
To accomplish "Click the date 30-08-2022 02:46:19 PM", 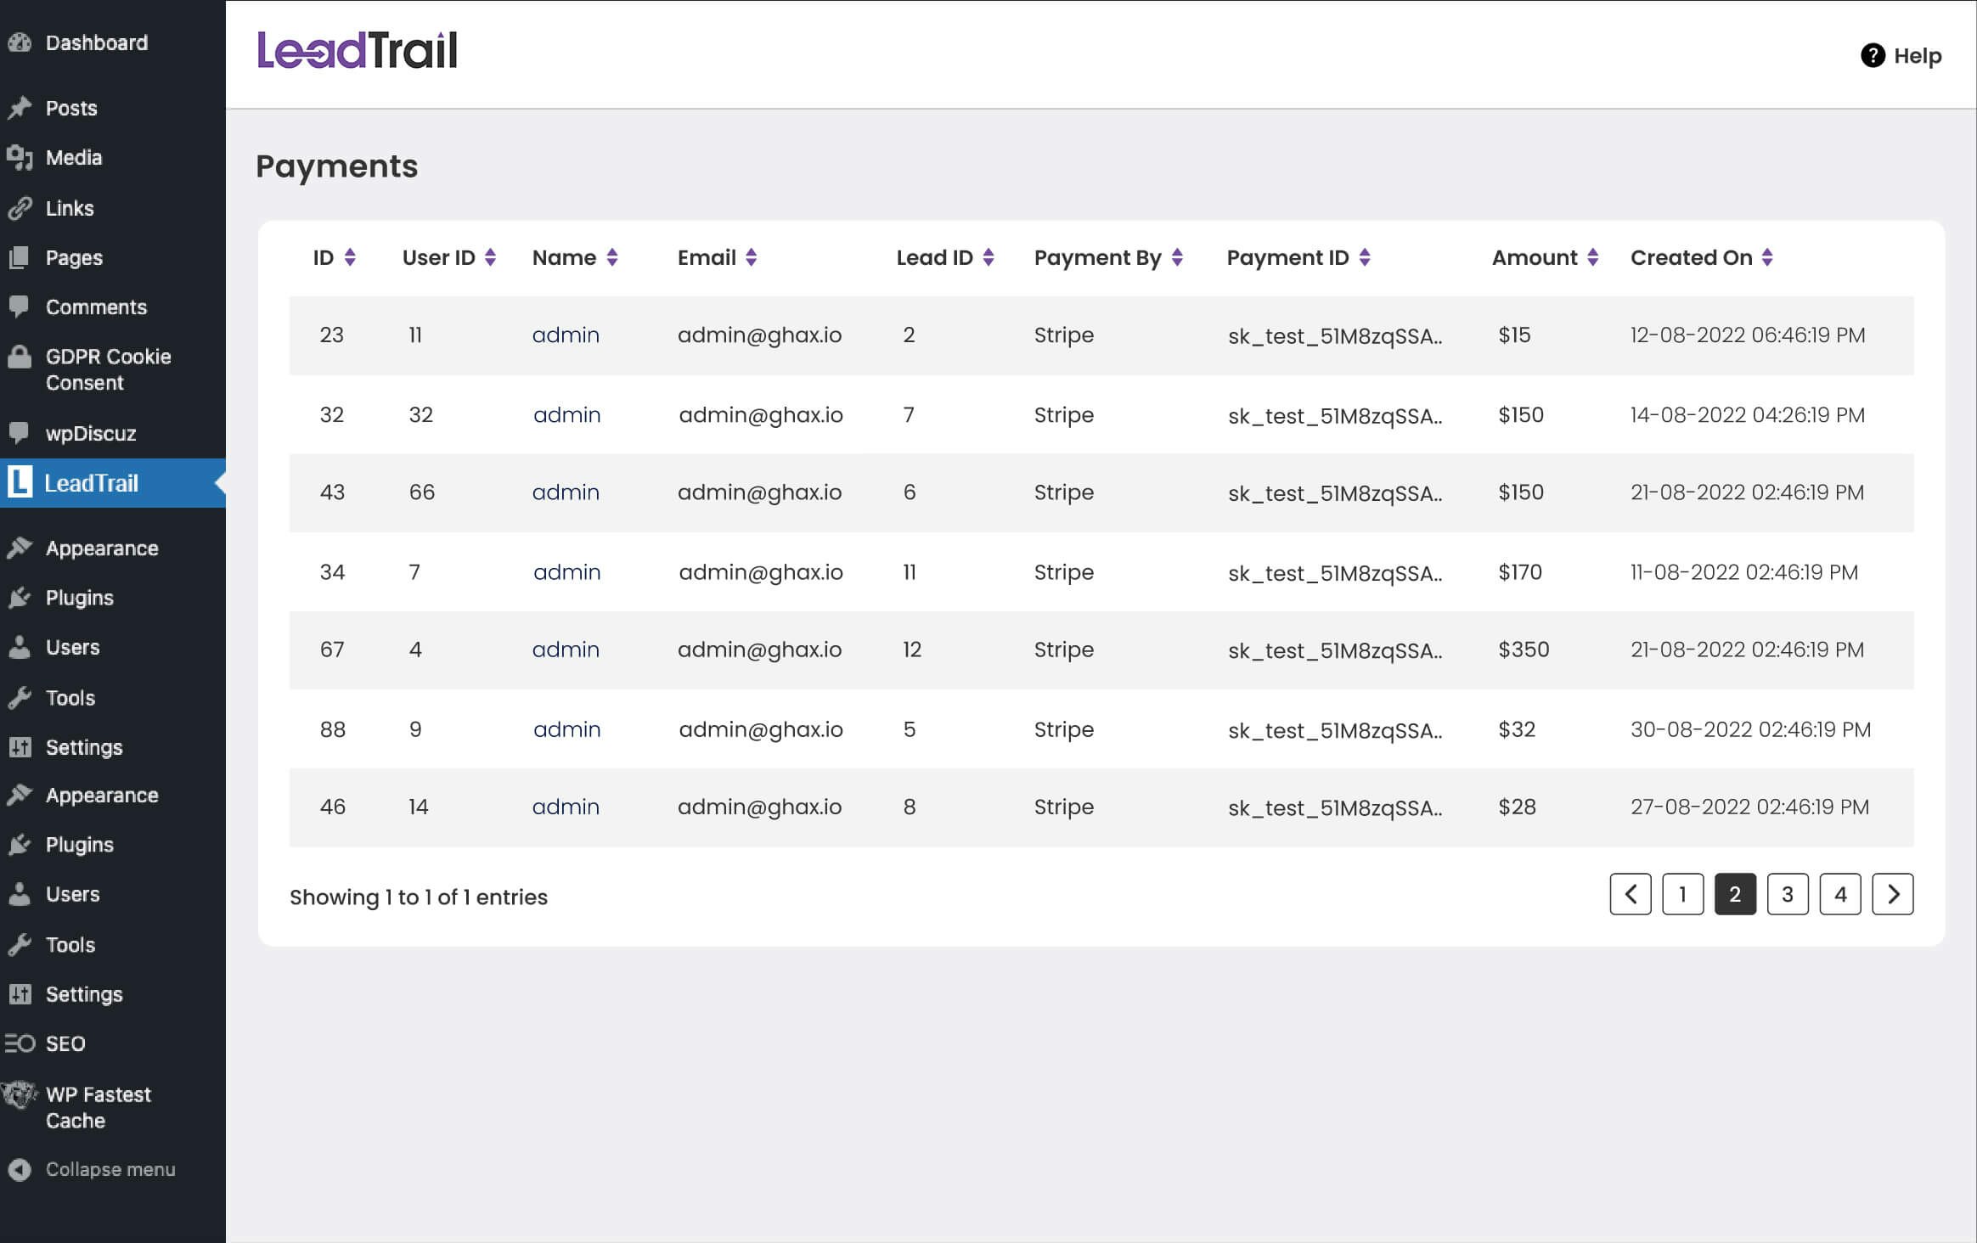I will click(x=1750, y=729).
